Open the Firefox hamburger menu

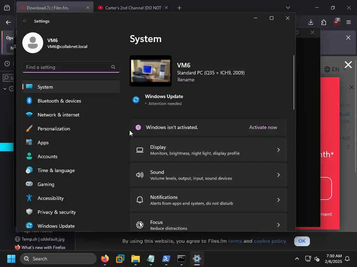coord(349,22)
